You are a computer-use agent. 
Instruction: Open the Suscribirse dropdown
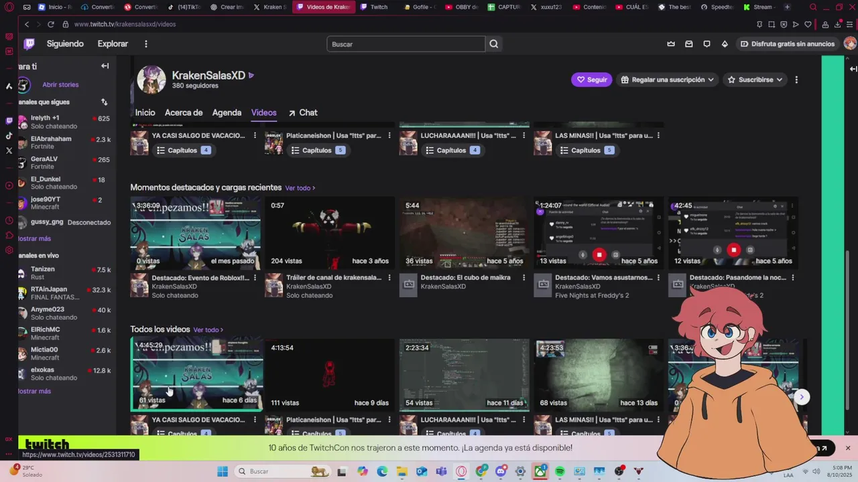tap(755, 80)
